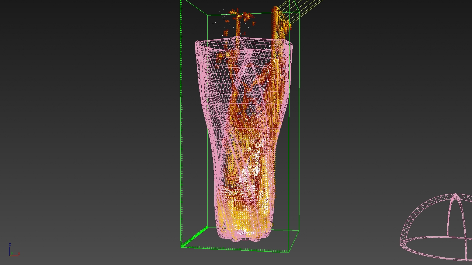Click the red X axis label
Screen dimensions: 472x265
tap(19, 254)
